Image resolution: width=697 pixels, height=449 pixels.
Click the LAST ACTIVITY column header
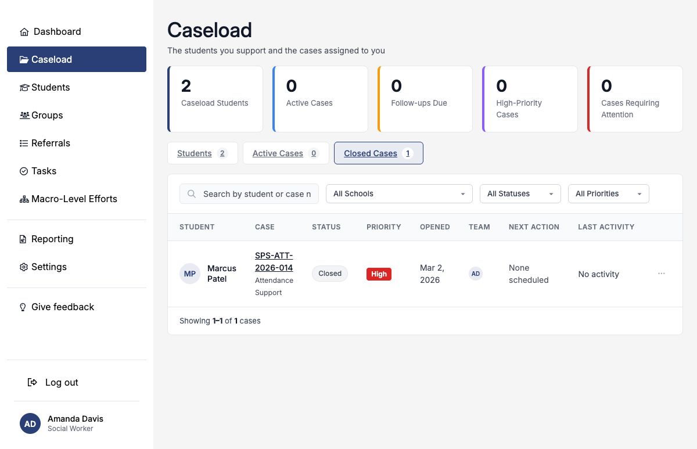(606, 227)
